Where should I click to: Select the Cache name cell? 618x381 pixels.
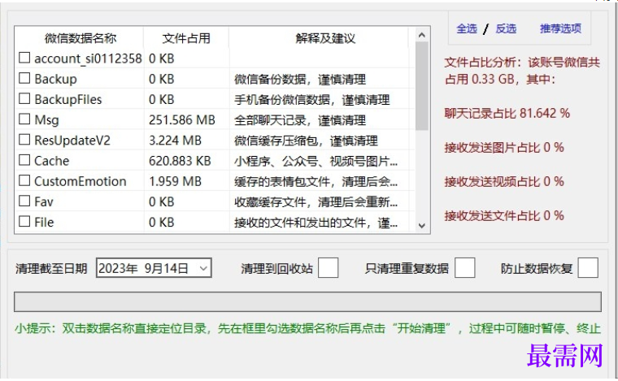[x=51, y=161]
